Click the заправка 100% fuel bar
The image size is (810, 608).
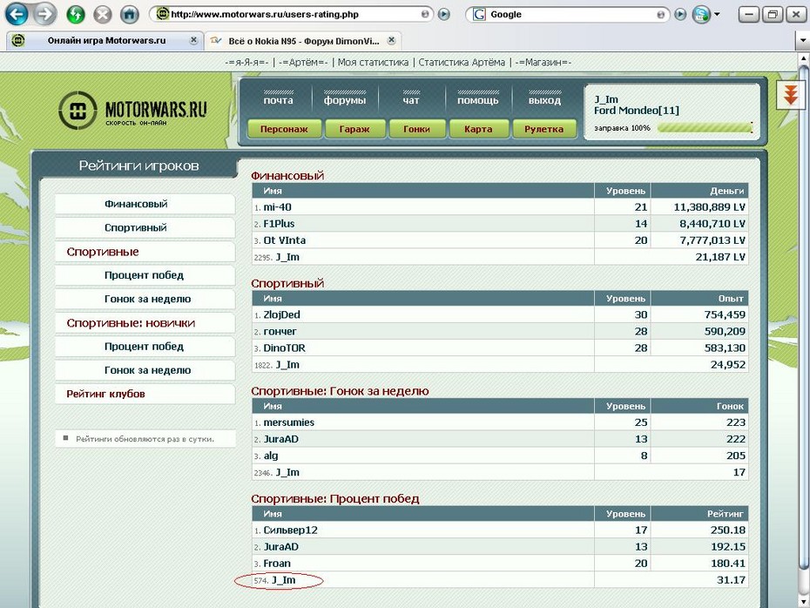pyautogui.click(x=705, y=127)
